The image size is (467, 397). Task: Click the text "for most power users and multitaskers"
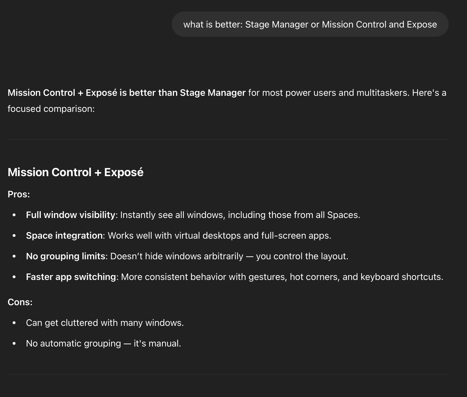[x=327, y=93]
